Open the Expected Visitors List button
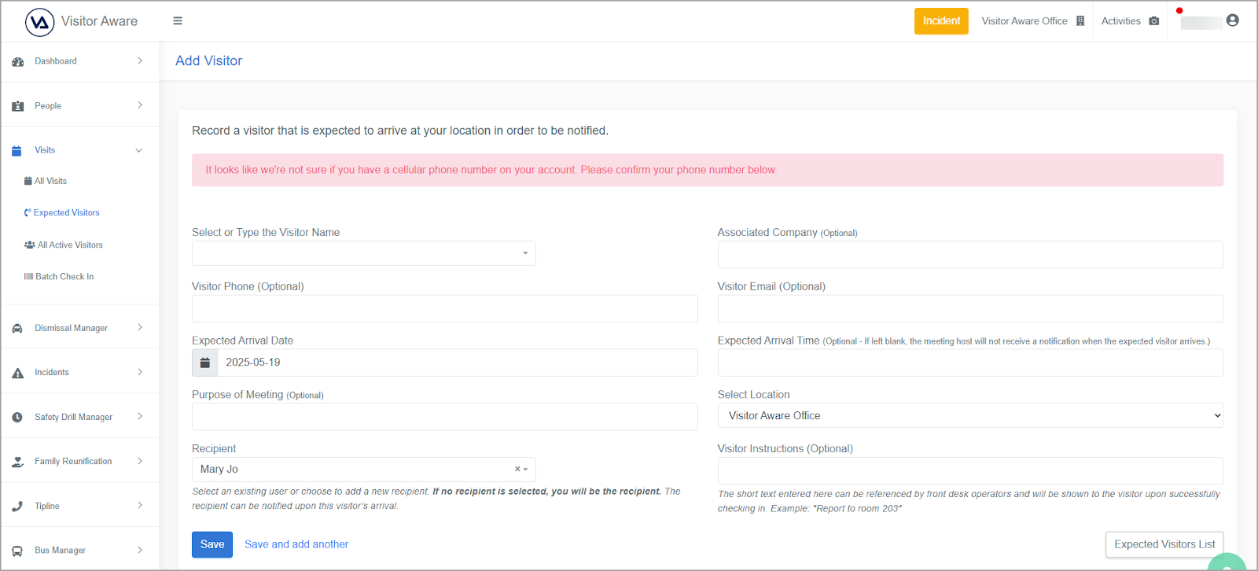 [1164, 544]
